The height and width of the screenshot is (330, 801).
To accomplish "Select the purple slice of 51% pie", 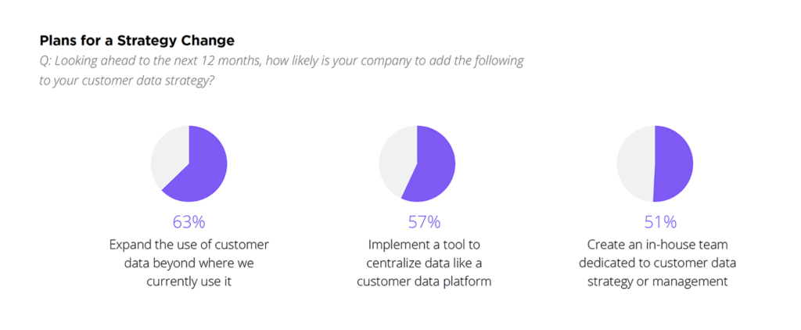I will pos(674,163).
